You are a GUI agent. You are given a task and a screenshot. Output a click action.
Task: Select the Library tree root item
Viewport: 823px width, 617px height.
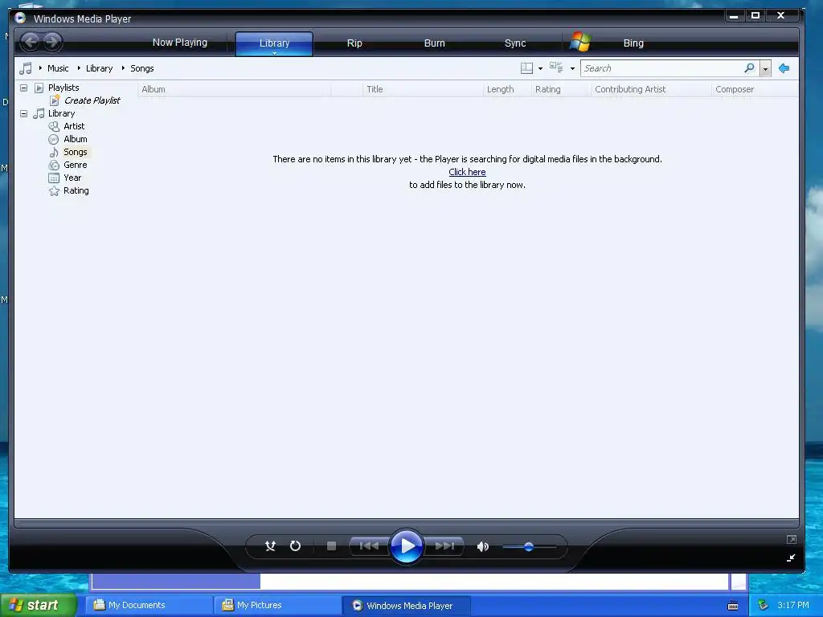pyautogui.click(x=61, y=113)
